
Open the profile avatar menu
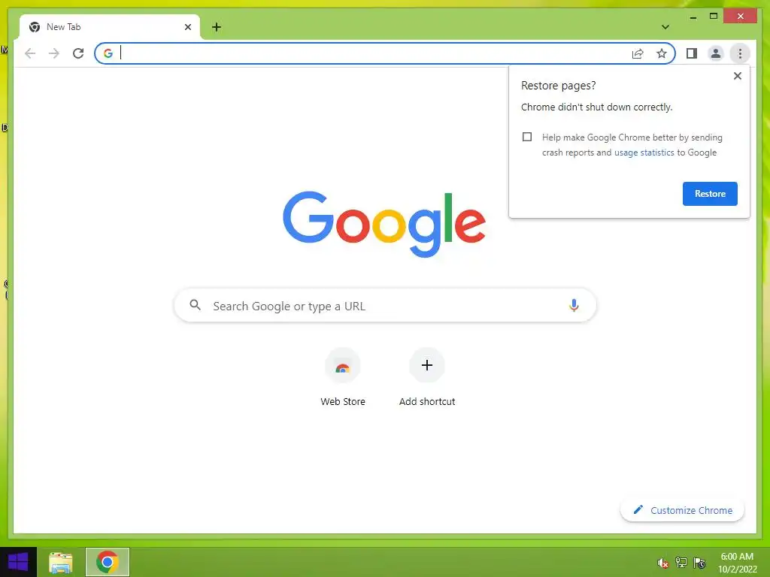(x=716, y=53)
